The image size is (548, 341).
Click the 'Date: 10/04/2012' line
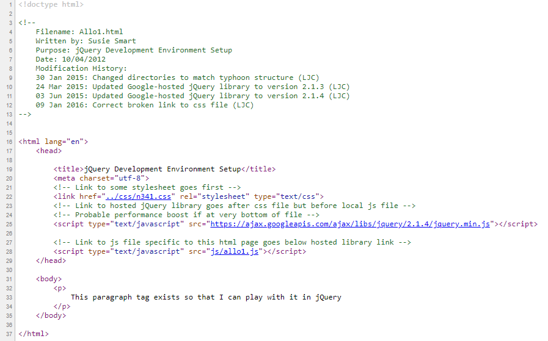click(71, 59)
